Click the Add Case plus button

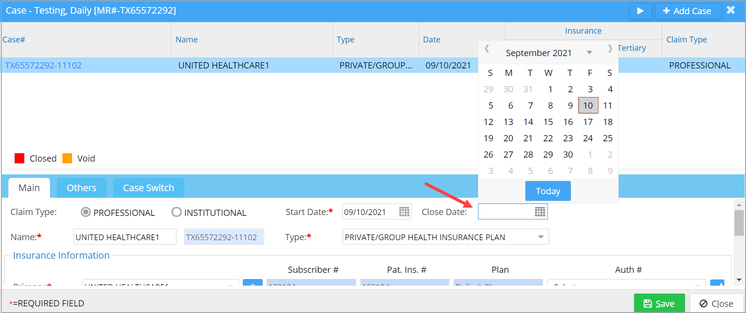click(688, 11)
